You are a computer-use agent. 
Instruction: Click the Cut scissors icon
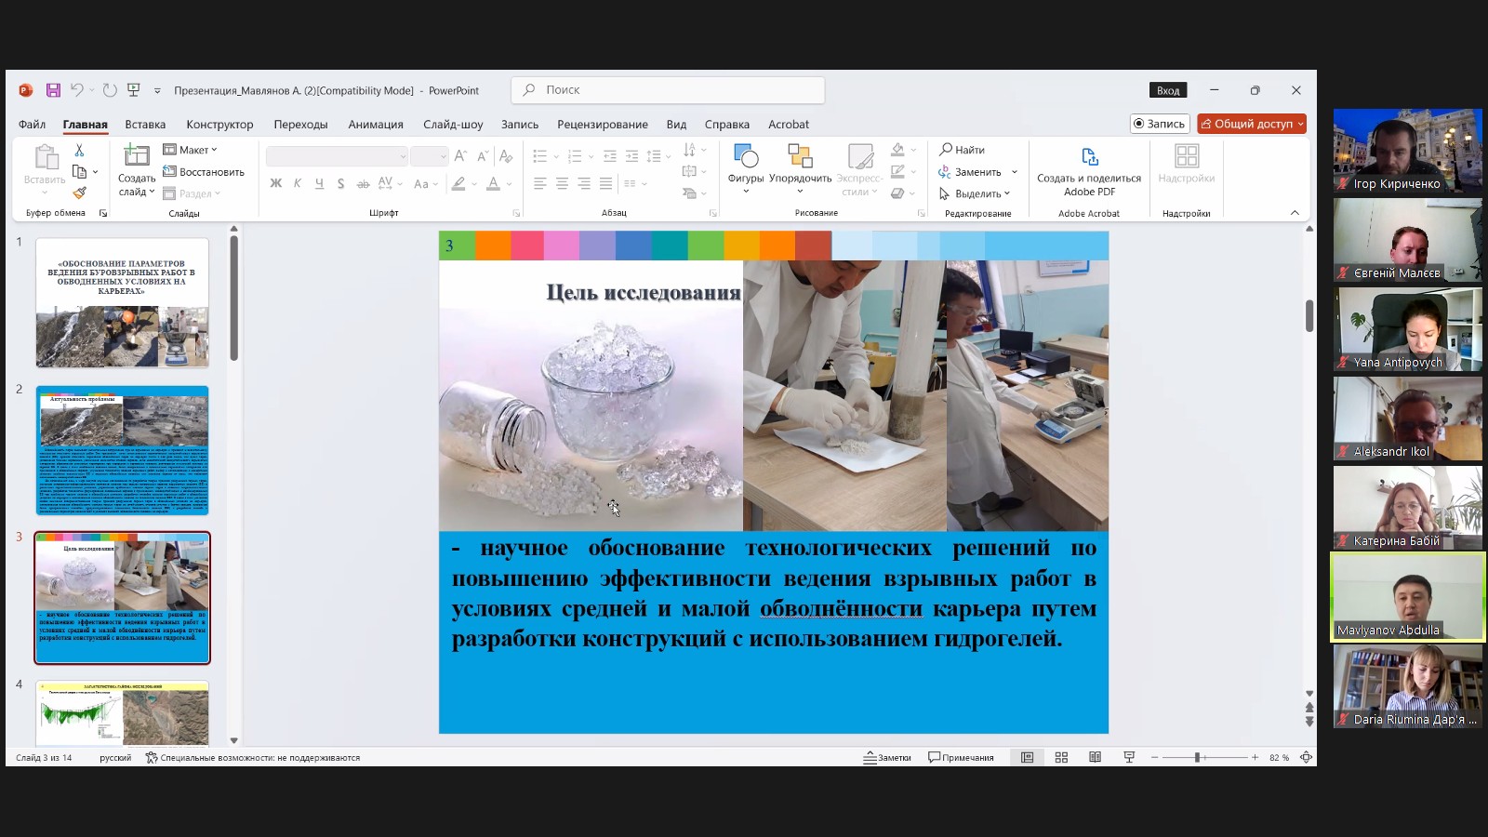79,150
